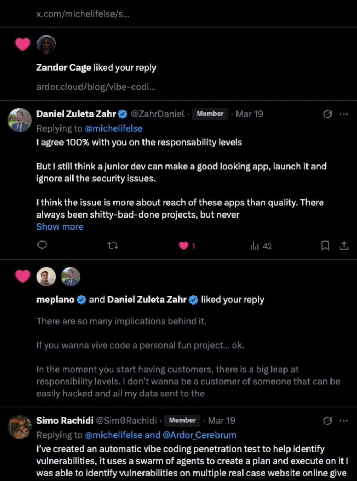
Task: Share Daniel Zuleta Zahr's reply
Action: pos(344,246)
